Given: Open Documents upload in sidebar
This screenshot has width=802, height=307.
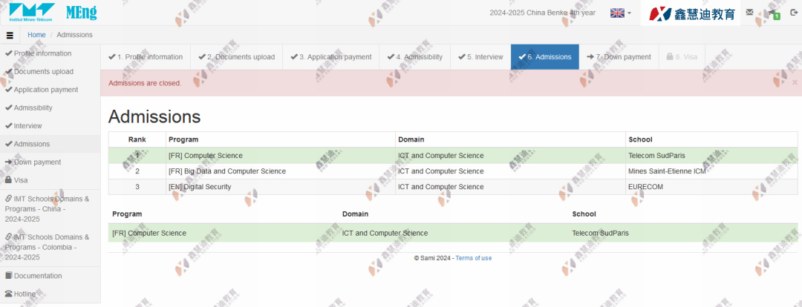Looking at the screenshot, I should 50,71.
